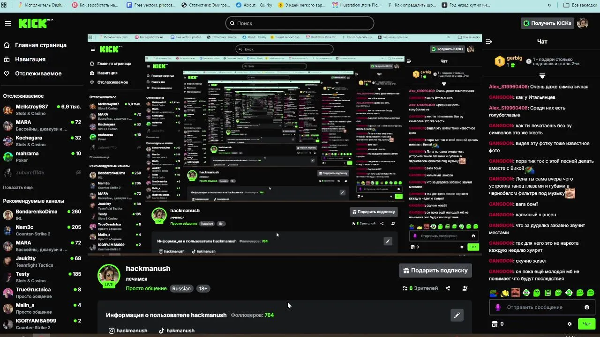Click Получить KICKs button
The image size is (600, 337).
pyautogui.click(x=547, y=23)
